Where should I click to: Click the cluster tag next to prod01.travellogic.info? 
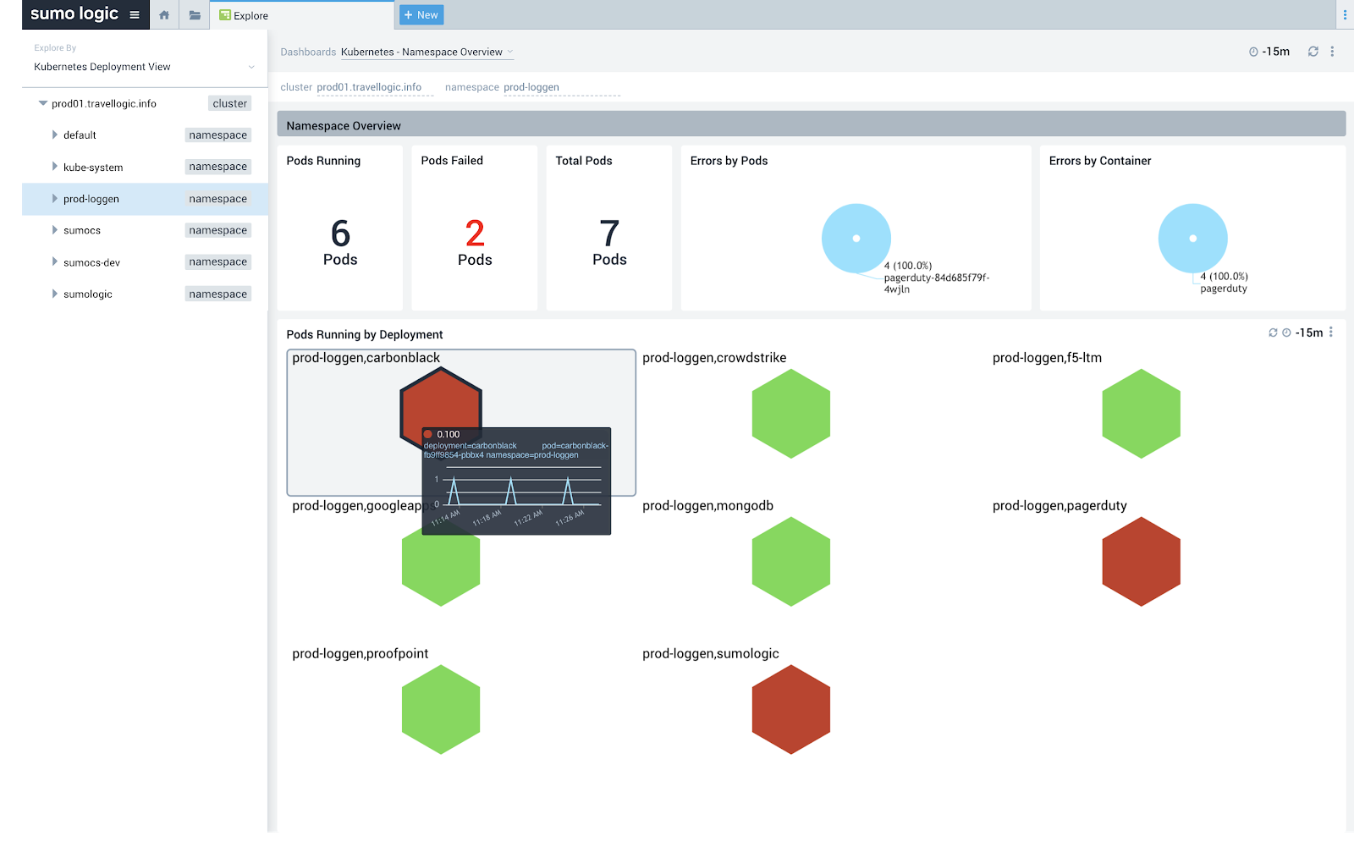(x=230, y=103)
